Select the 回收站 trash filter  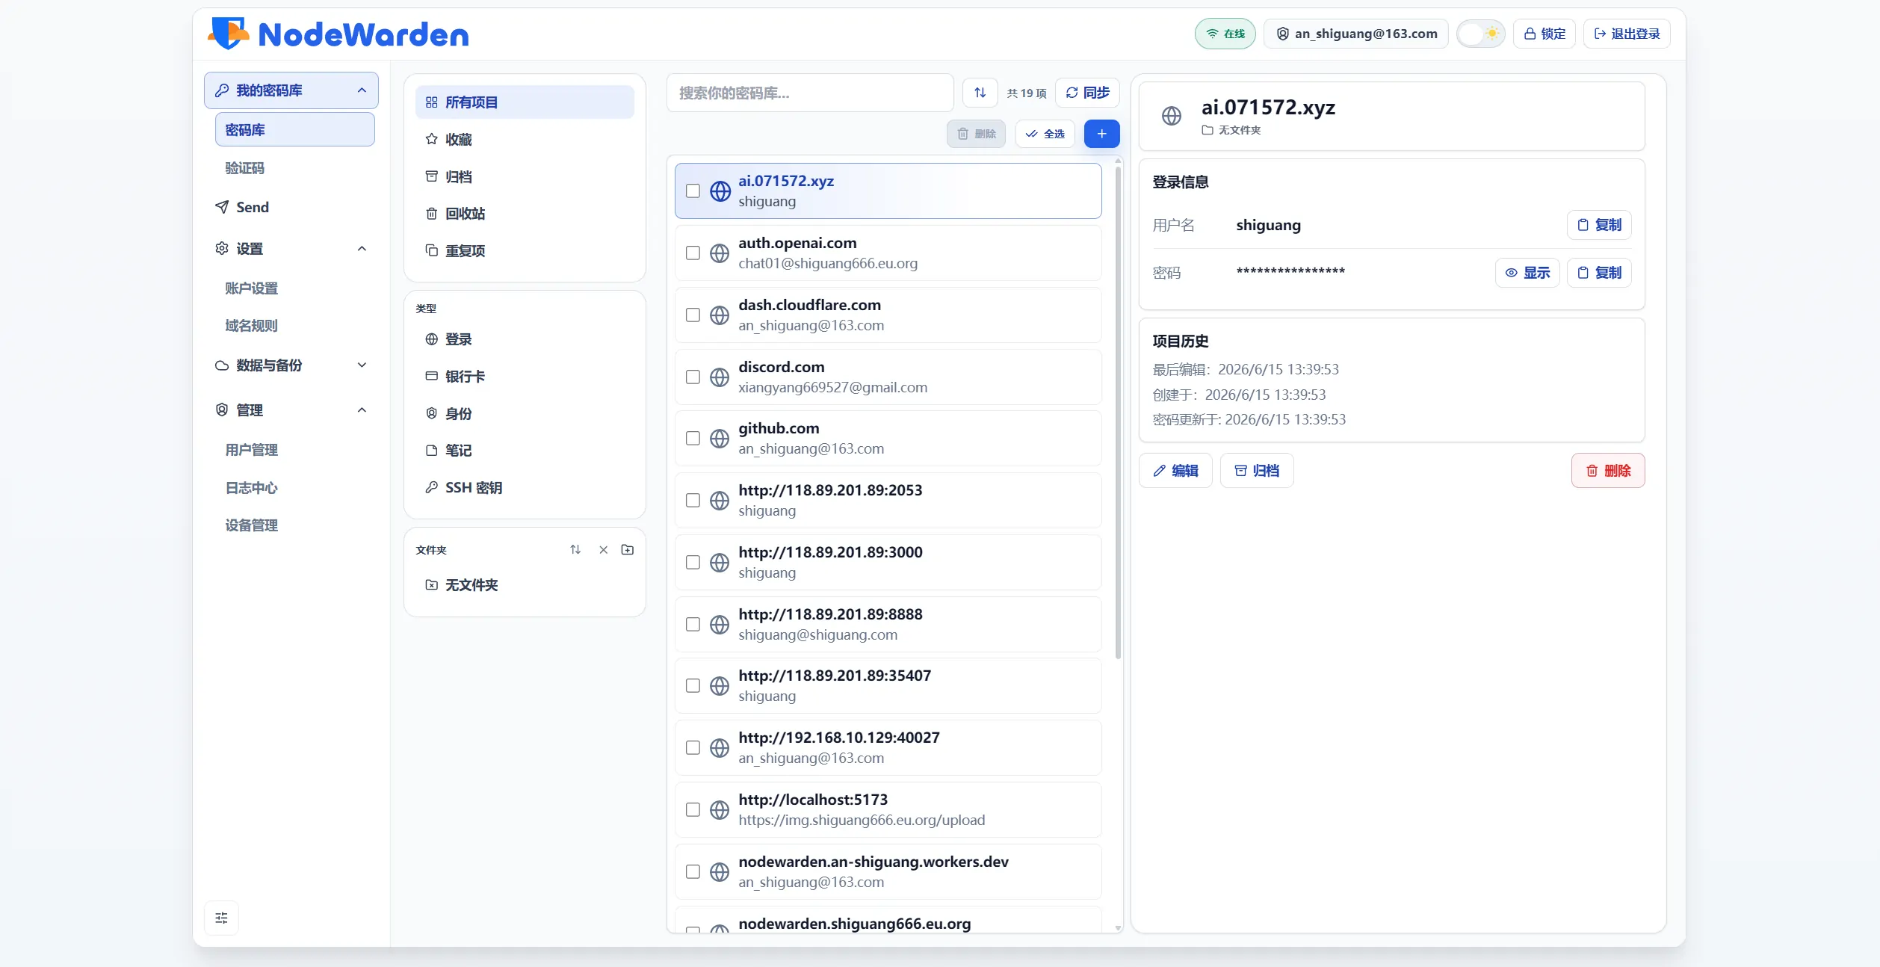click(525, 214)
